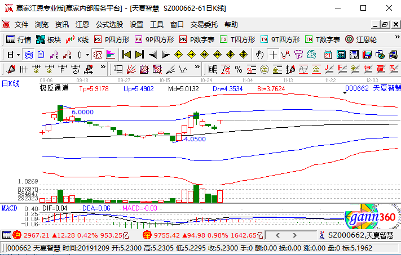Click the black right triangle arrow
Viewport: 401px width, 255px height.
pyautogui.click(x=165, y=55)
